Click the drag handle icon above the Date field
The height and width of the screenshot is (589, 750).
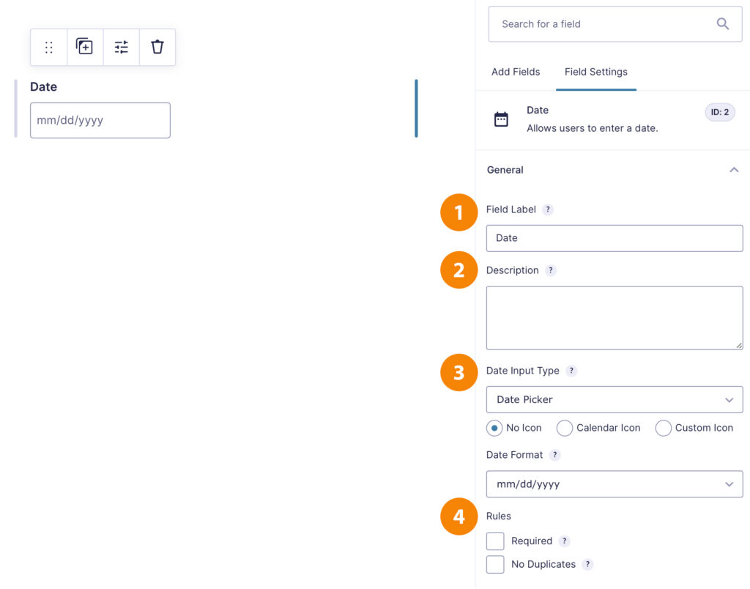point(49,48)
